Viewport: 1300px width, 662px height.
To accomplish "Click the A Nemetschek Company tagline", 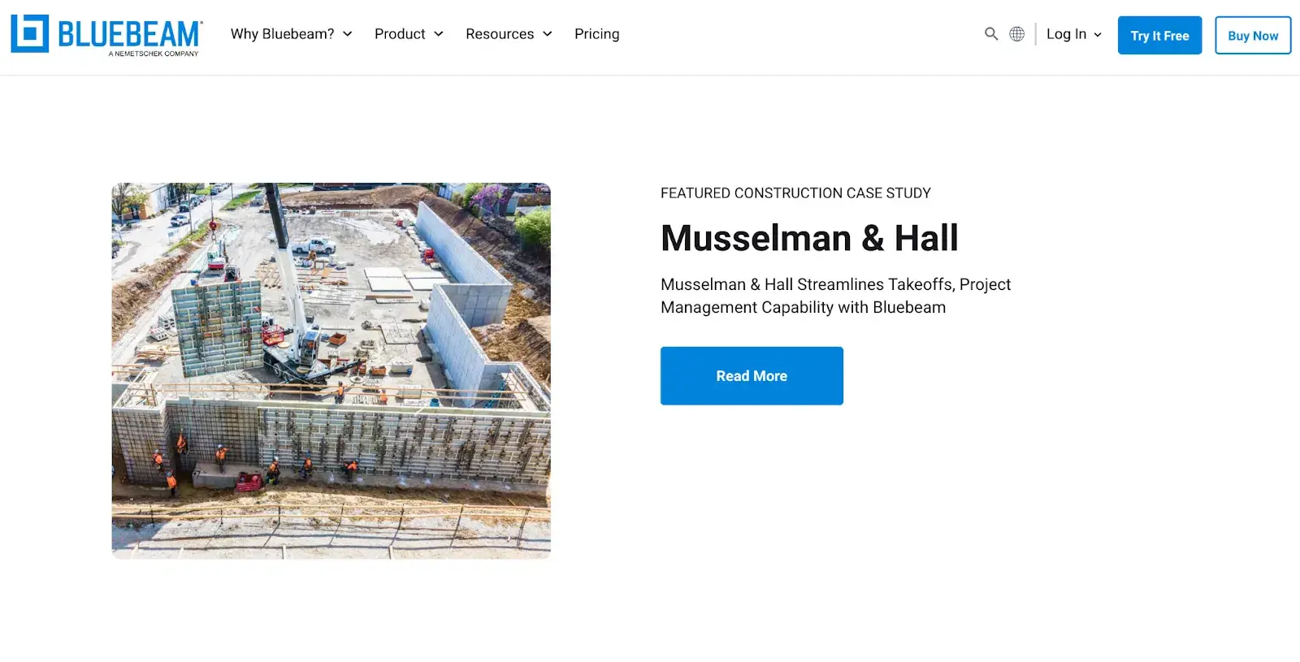I will [x=154, y=54].
